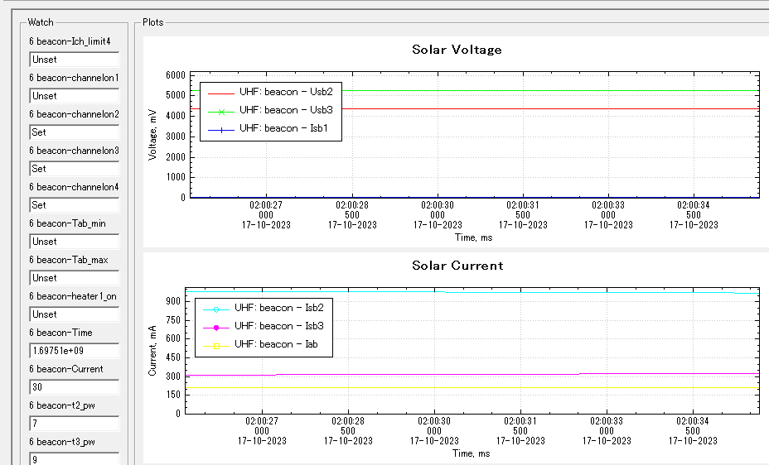Viewport: 769px width, 465px height.
Task: Select the beacon-t3_pw field showing 9
Action: coord(74,459)
